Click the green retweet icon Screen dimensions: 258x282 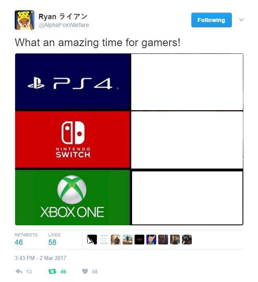coord(52,271)
